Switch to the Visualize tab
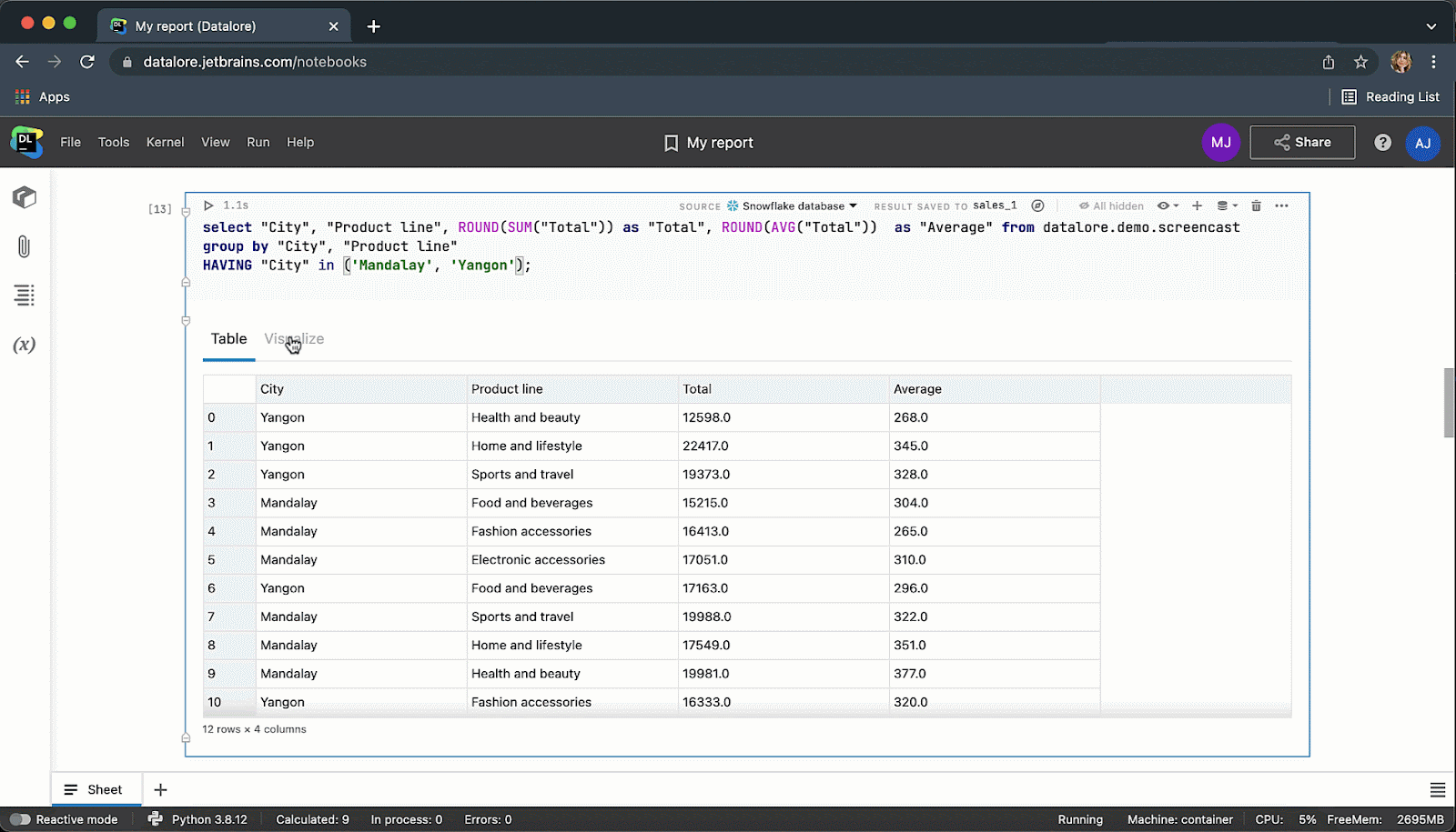This screenshot has width=1456, height=832. click(294, 339)
